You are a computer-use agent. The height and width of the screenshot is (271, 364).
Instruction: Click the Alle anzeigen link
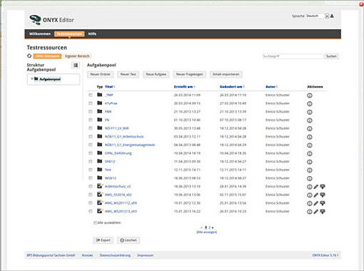point(206,232)
